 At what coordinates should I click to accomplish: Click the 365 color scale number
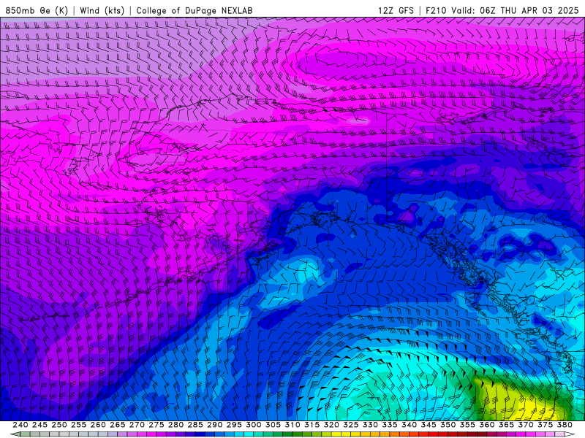point(506,425)
